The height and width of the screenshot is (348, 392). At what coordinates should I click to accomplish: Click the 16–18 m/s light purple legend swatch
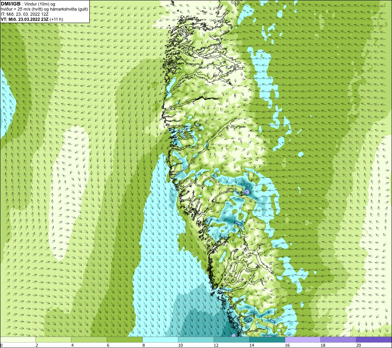(303, 340)
